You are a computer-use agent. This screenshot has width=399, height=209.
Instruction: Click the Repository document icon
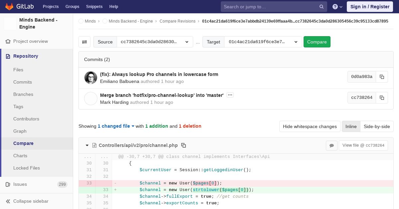[x=8, y=56]
